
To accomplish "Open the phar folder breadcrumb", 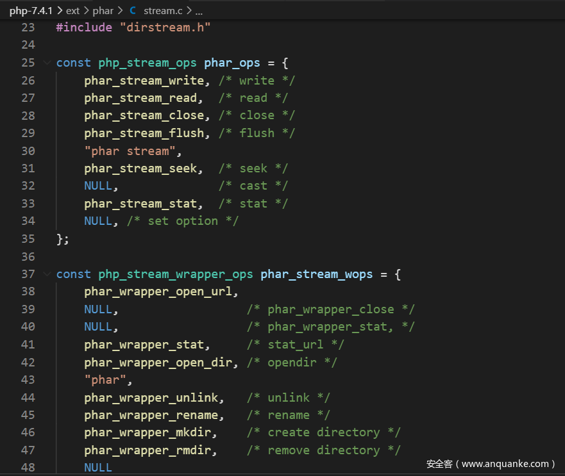I will (x=103, y=11).
